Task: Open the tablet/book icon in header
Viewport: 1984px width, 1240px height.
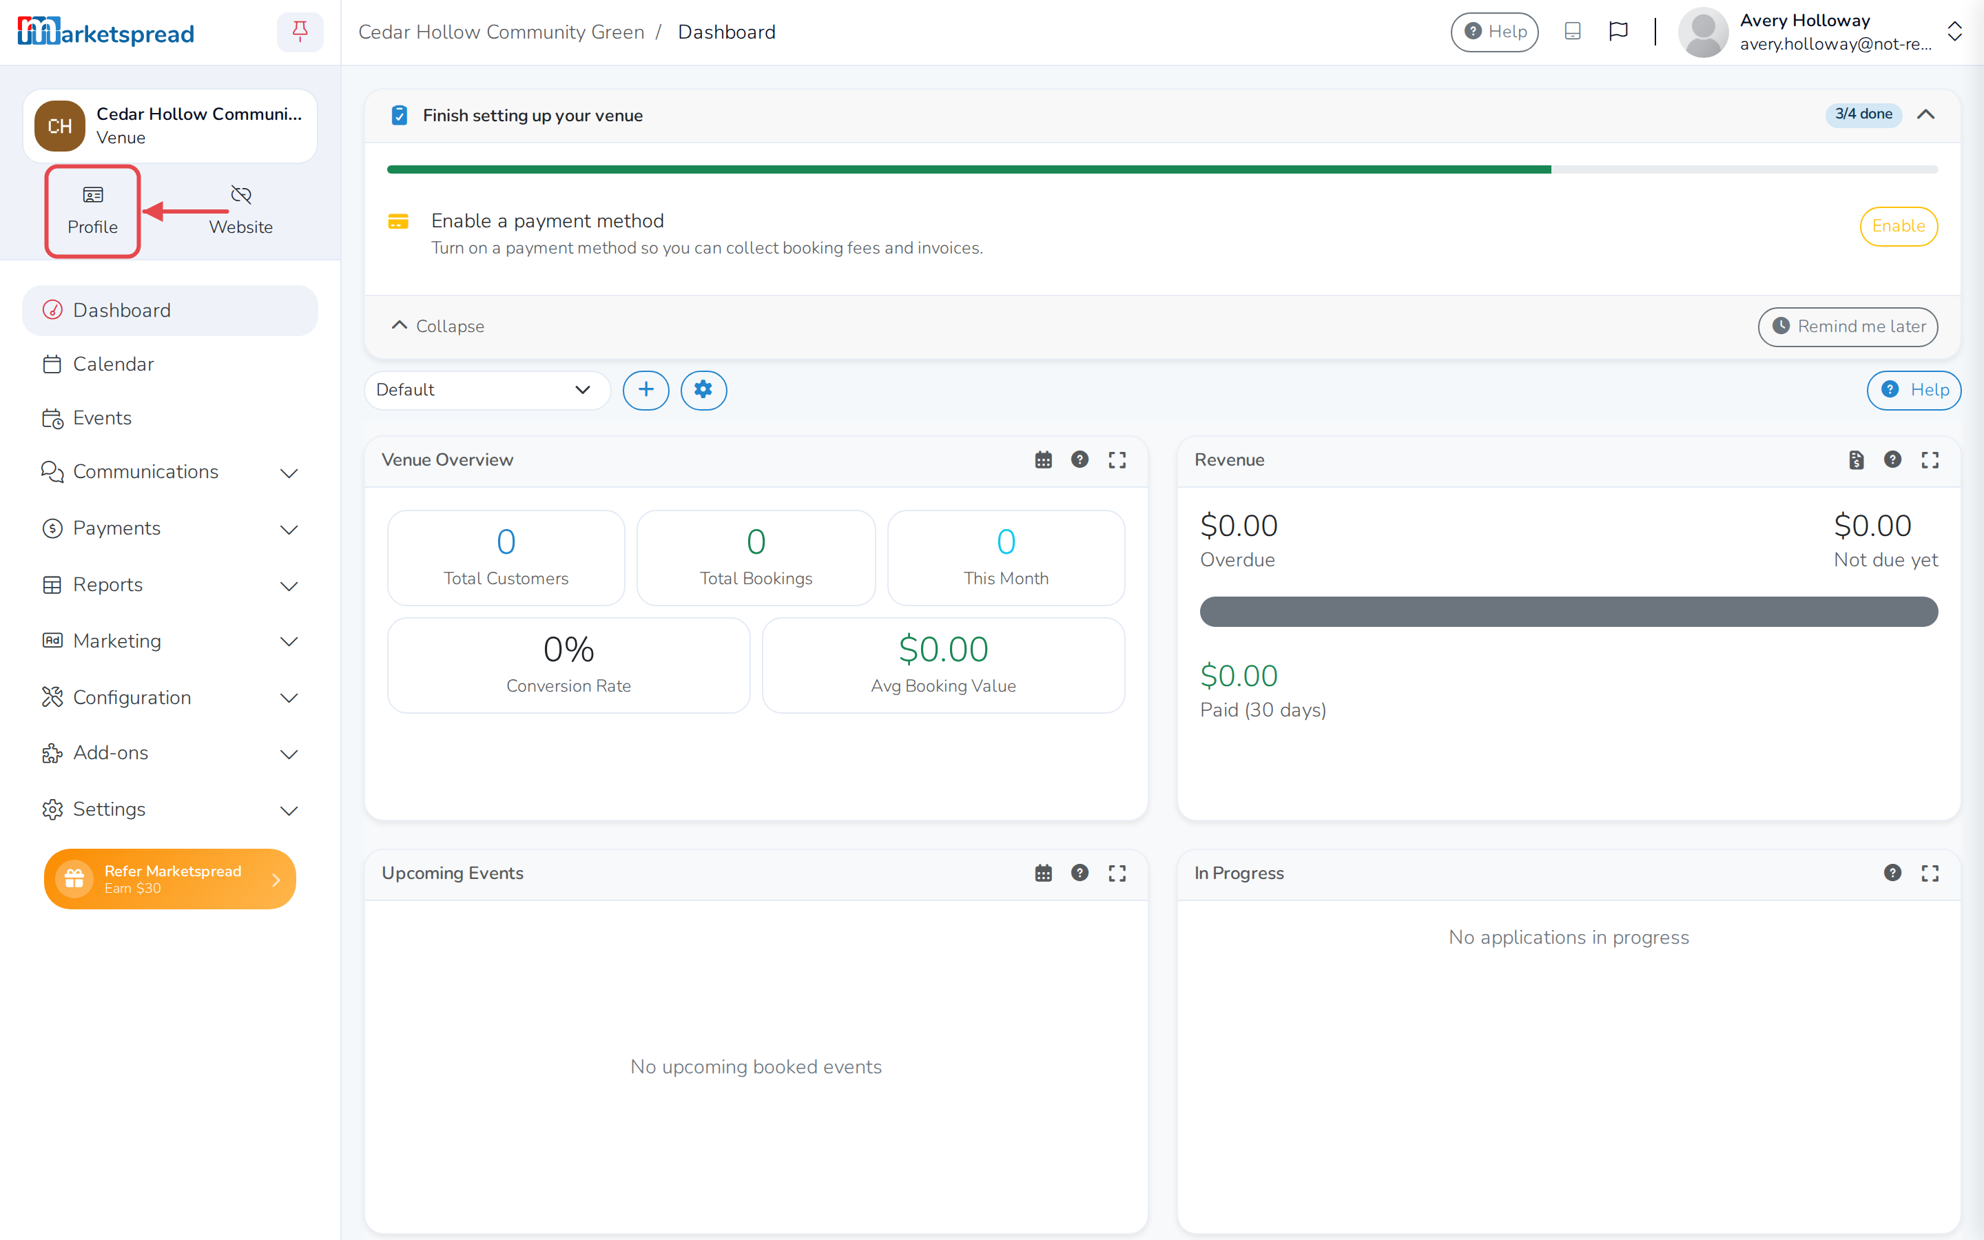Action: [1571, 32]
